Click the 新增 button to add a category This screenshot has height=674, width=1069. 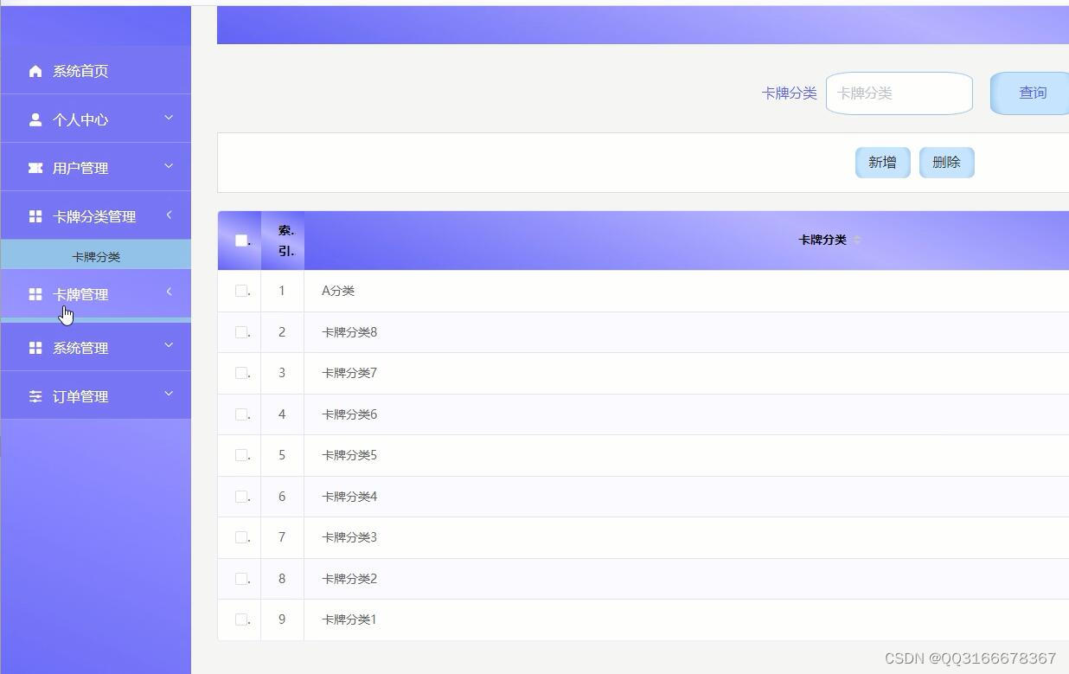click(x=882, y=162)
